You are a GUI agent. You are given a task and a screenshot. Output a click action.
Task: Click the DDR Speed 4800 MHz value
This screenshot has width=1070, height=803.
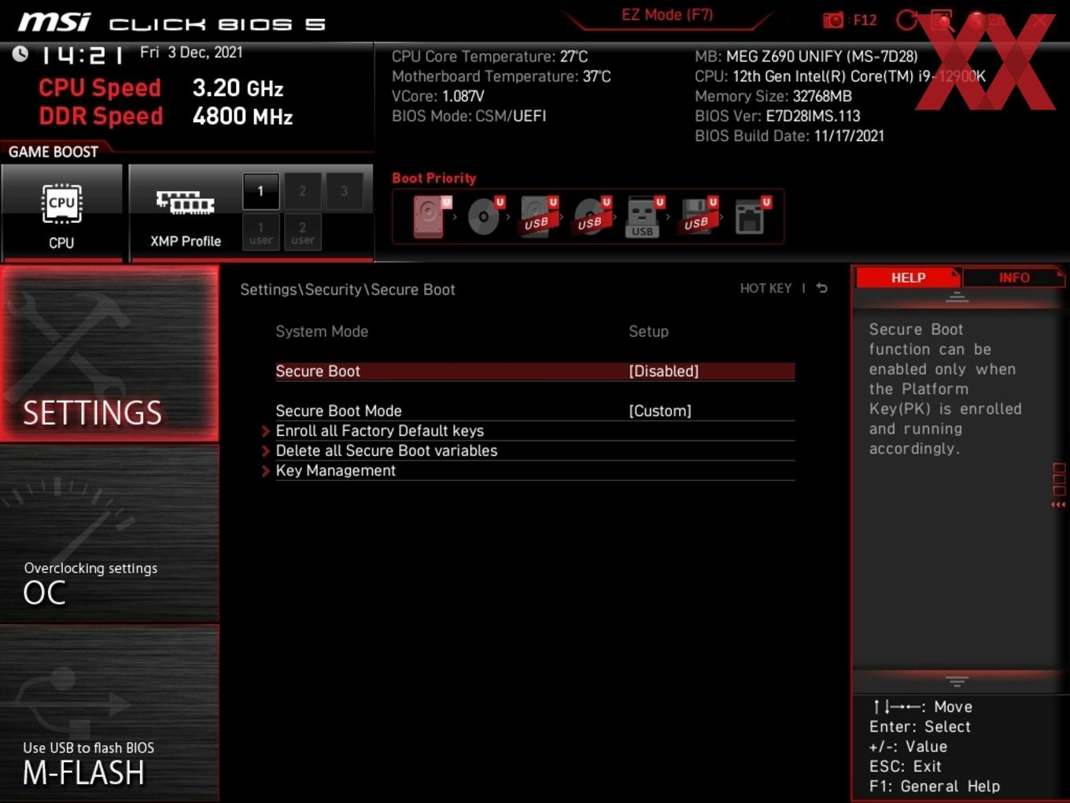242,117
